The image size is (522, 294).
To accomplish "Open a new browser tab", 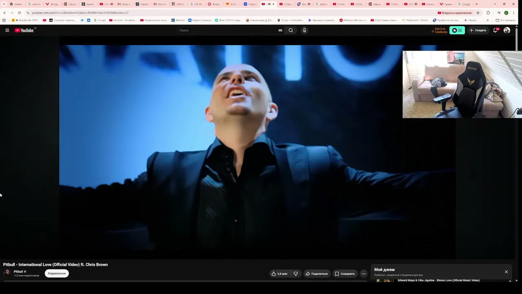I will (x=477, y=4).
